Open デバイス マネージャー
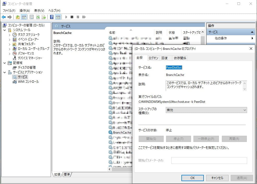This screenshot has width=257, height=184. click(x=30, y=58)
